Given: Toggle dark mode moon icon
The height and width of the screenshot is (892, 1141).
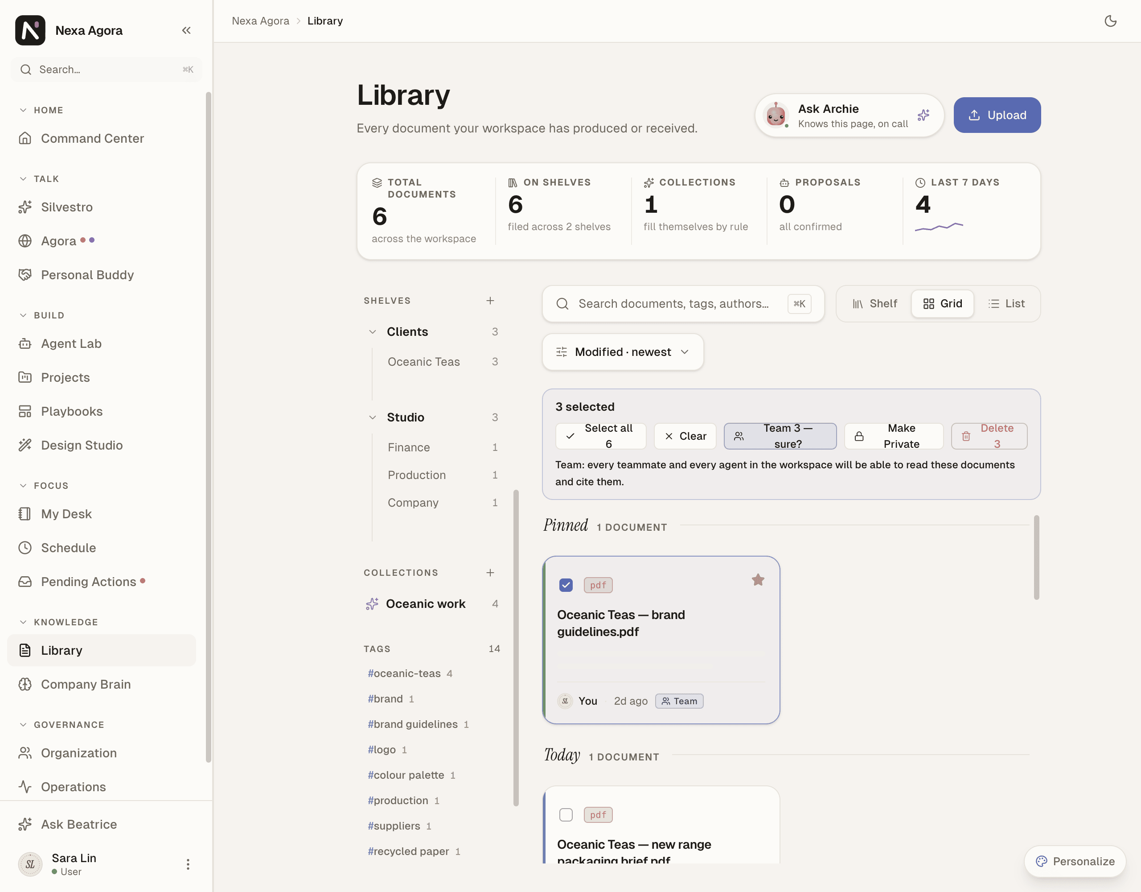Looking at the screenshot, I should coord(1110,21).
